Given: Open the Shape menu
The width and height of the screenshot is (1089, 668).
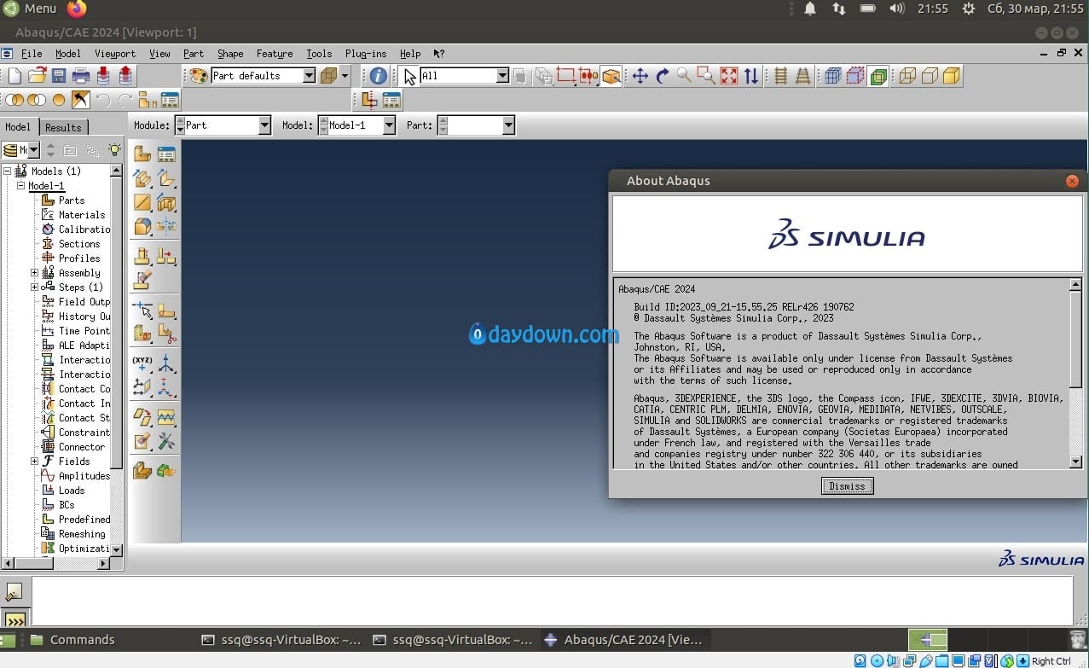Looking at the screenshot, I should pyautogui.click(x=230, y=53).
